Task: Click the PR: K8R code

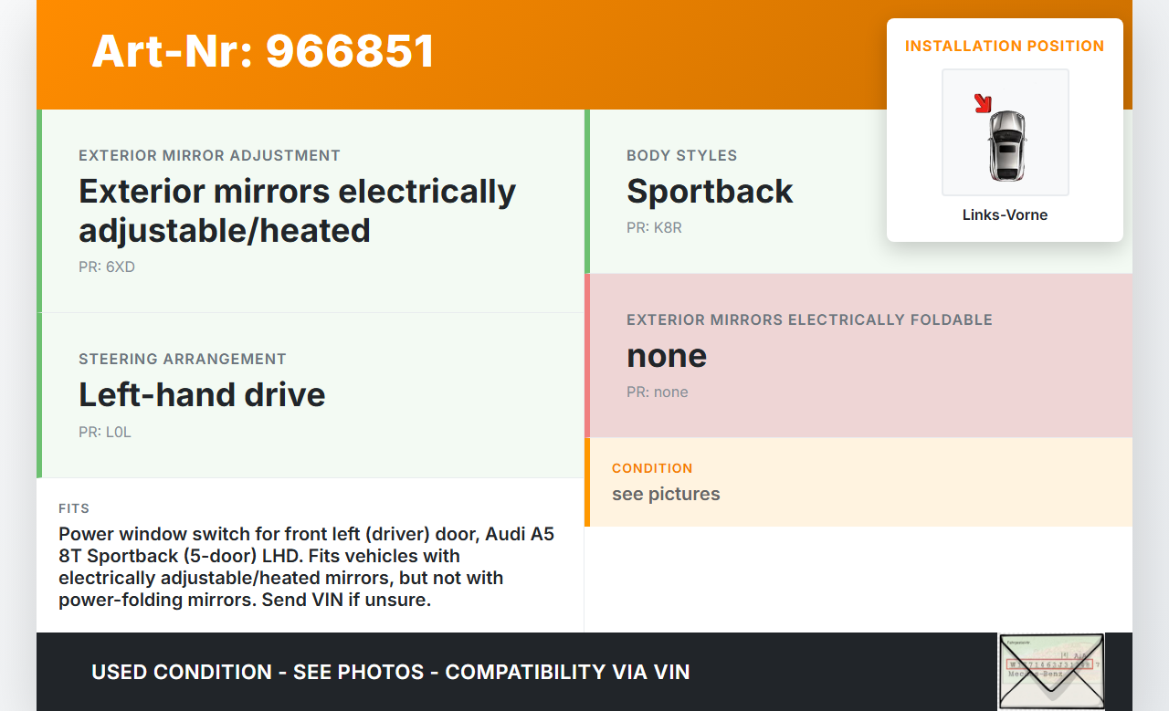Action: click(x=654, y=228)
